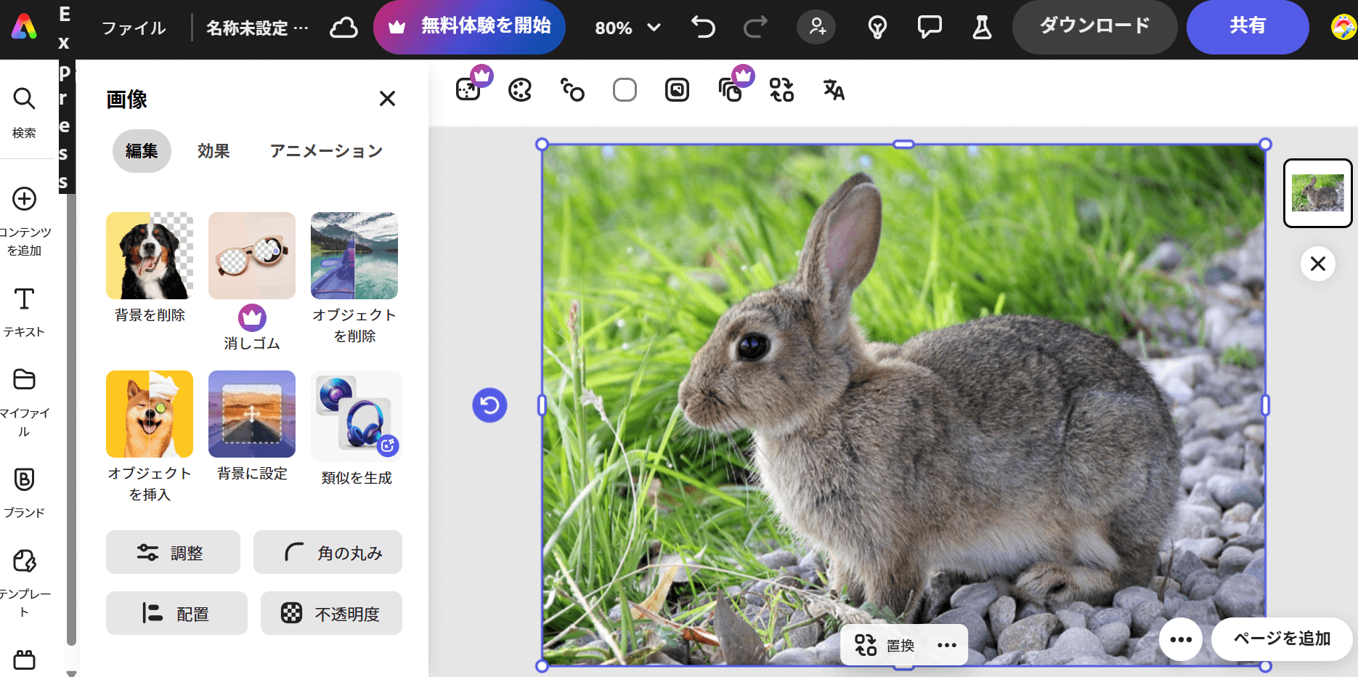This screenshot has height=677, width=1358.
Task: Select page 1 rabbit thumbnail
Action: (1317, 193)
